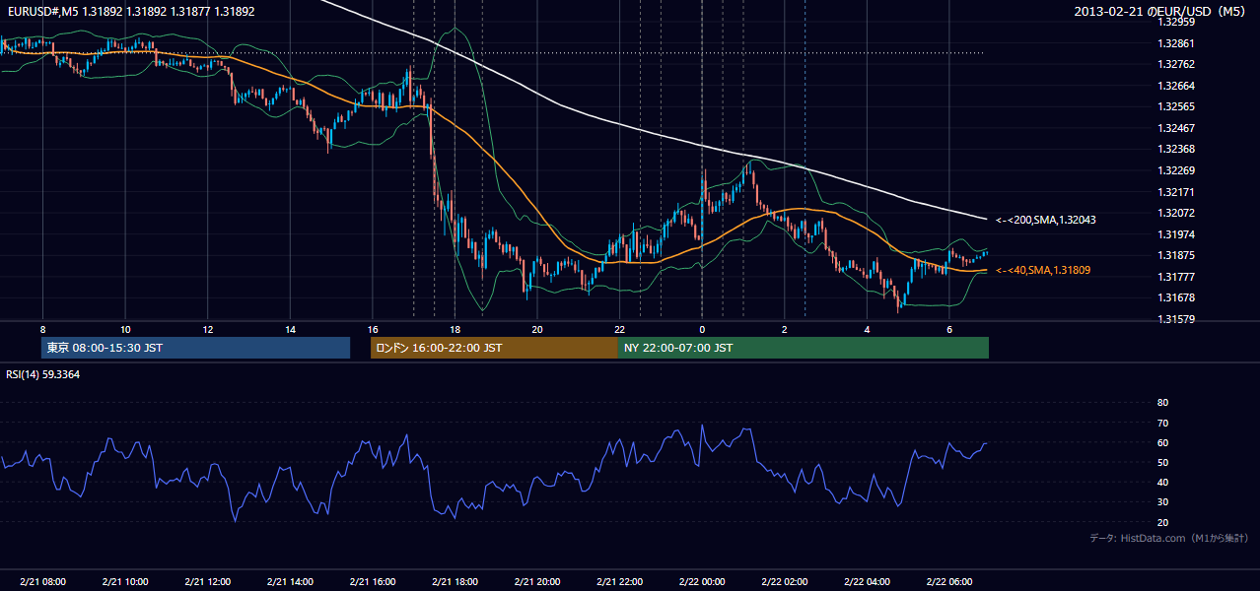Click RSI scale value 40

(1162, 482)
